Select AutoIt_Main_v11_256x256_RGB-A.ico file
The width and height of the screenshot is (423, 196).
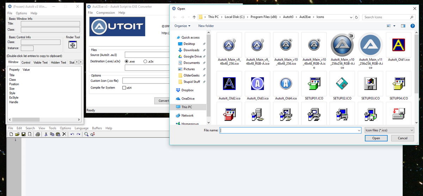[370, 51]
